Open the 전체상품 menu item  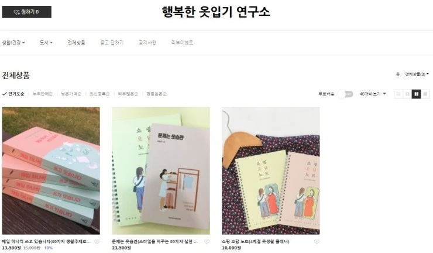[77, 43]
